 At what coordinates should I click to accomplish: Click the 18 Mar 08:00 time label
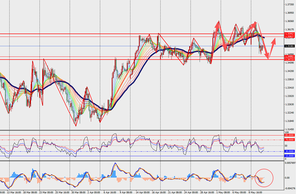30,192
